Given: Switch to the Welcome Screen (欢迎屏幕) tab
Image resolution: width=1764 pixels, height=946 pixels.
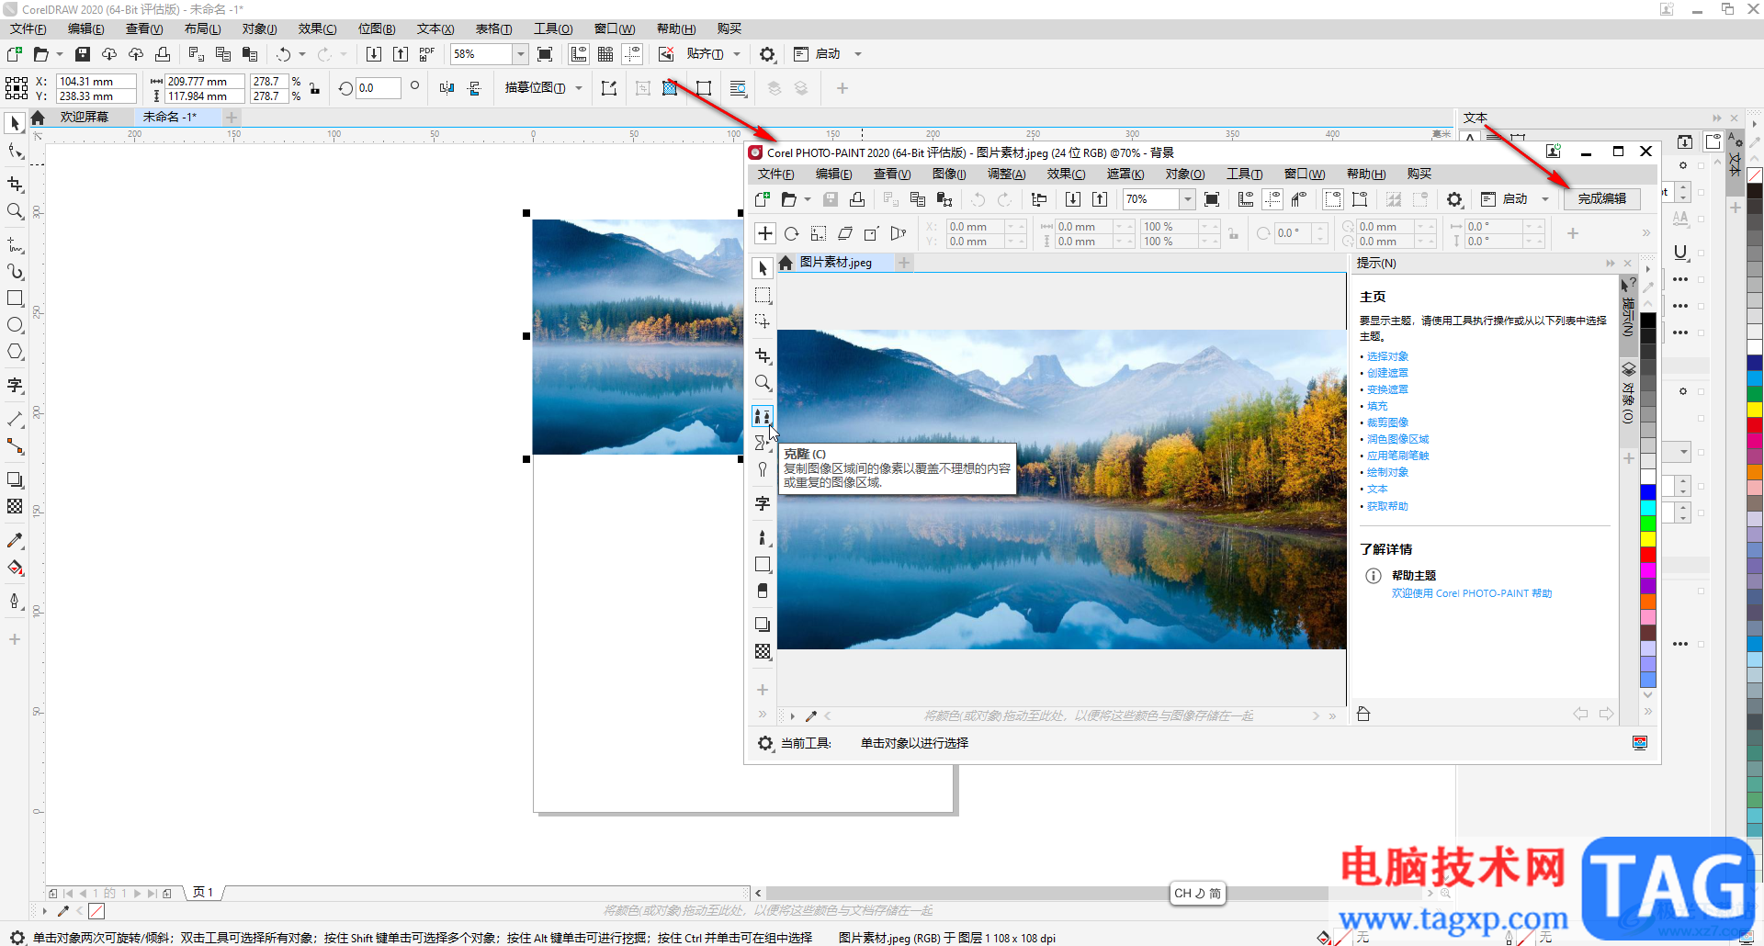Looking at the screenshot, I should coord(85,117).
